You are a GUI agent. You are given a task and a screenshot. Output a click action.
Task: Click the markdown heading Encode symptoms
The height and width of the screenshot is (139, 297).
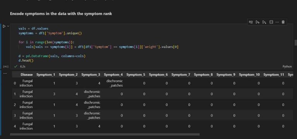click(61, 14)
